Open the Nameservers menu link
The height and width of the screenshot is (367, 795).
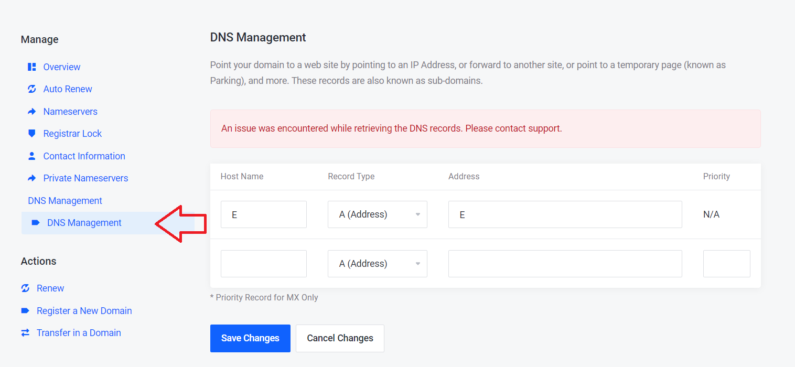[x=70, y=112]
